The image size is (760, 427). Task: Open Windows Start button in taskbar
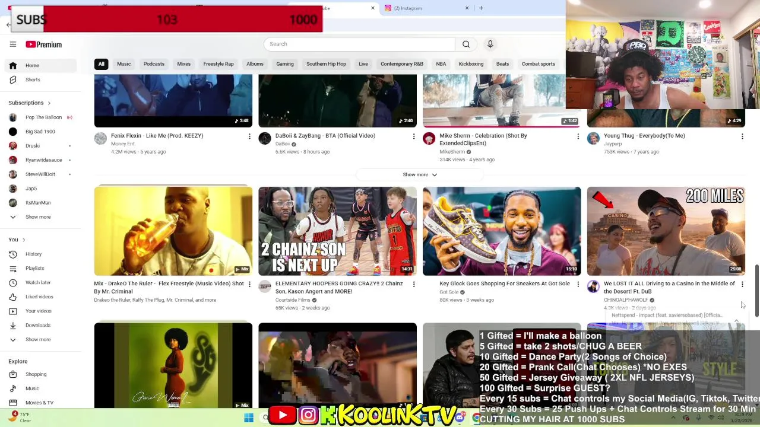[249, 418]
